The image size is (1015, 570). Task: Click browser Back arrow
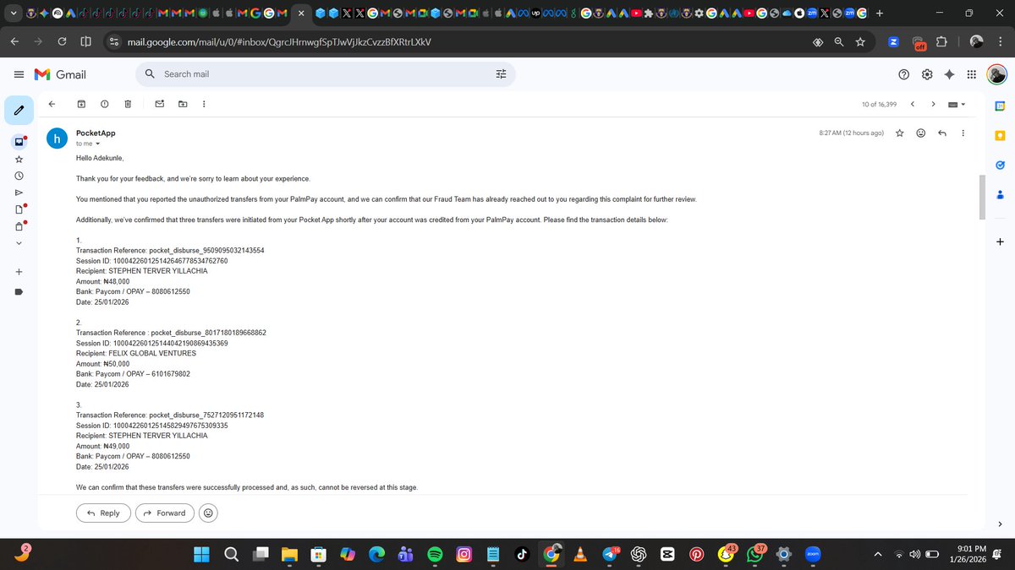(15, 41)
